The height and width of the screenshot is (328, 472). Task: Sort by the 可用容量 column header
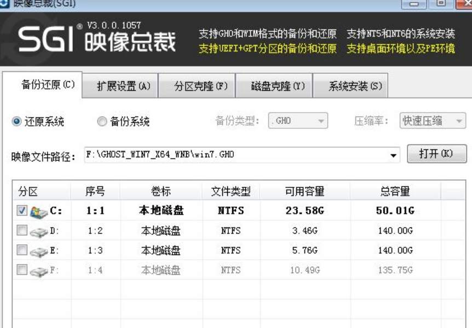(x=304, y=191)
